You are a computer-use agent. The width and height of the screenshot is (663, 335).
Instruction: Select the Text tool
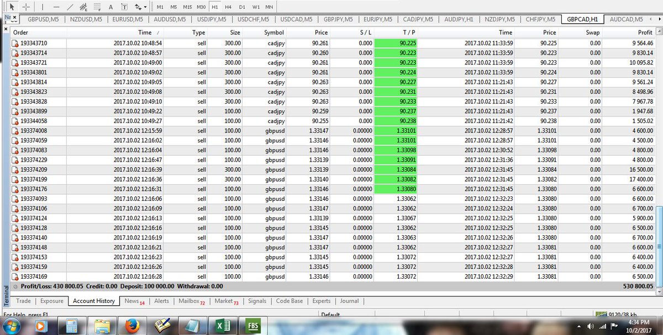[x=110, y=7]
